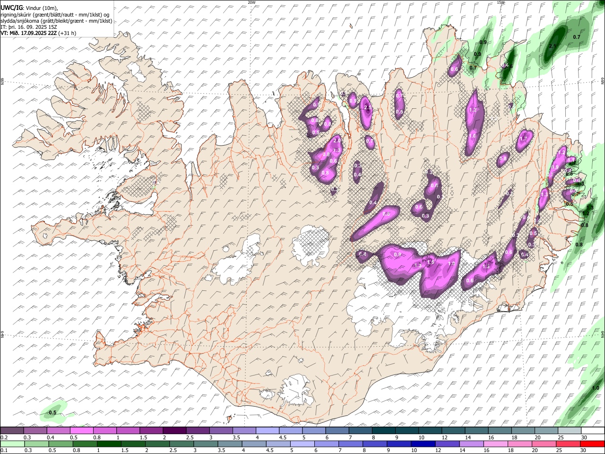Click the 'rigning/skúrir' legend description line

coord(55,15)
